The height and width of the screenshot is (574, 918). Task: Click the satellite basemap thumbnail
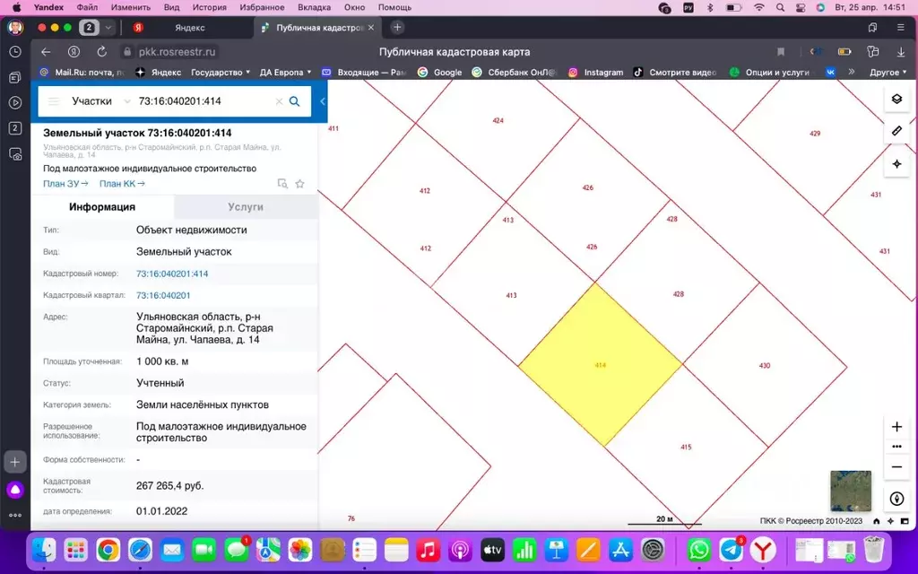pos(850,491)
